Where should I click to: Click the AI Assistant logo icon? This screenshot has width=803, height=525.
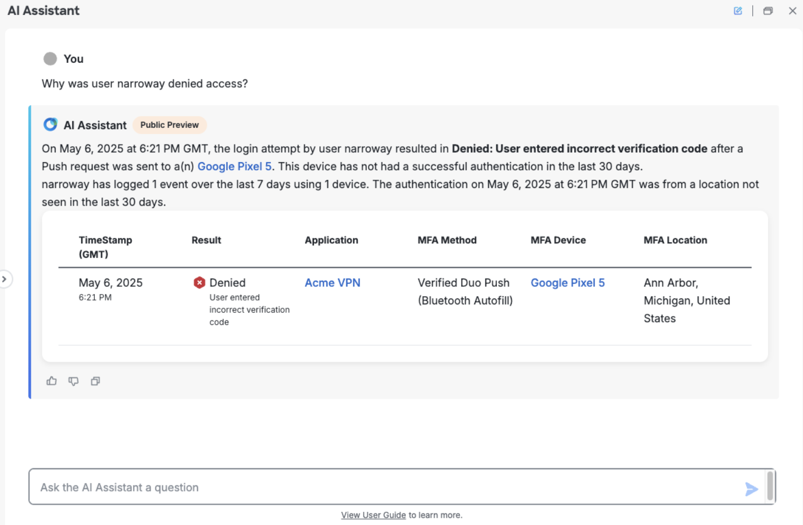50,124
